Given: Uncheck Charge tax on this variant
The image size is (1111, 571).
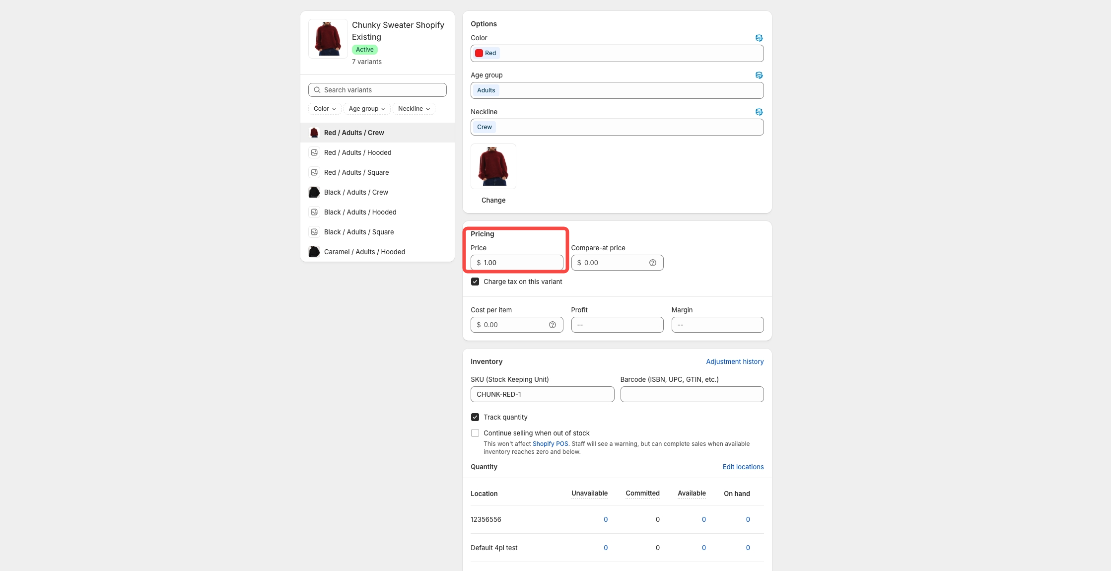Looking at the screenshot, I should [x=475, y=282].
